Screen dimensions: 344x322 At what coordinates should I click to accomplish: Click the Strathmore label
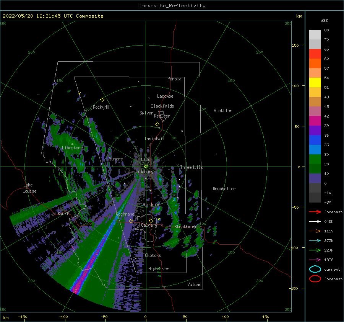tap(186, 227)
